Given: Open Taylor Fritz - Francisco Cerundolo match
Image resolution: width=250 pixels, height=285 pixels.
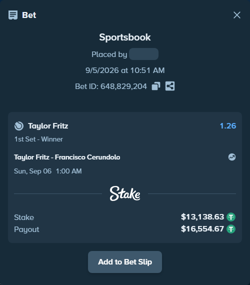Looking at the screenshot, I should pyautogui.click(x=67, y=157).
